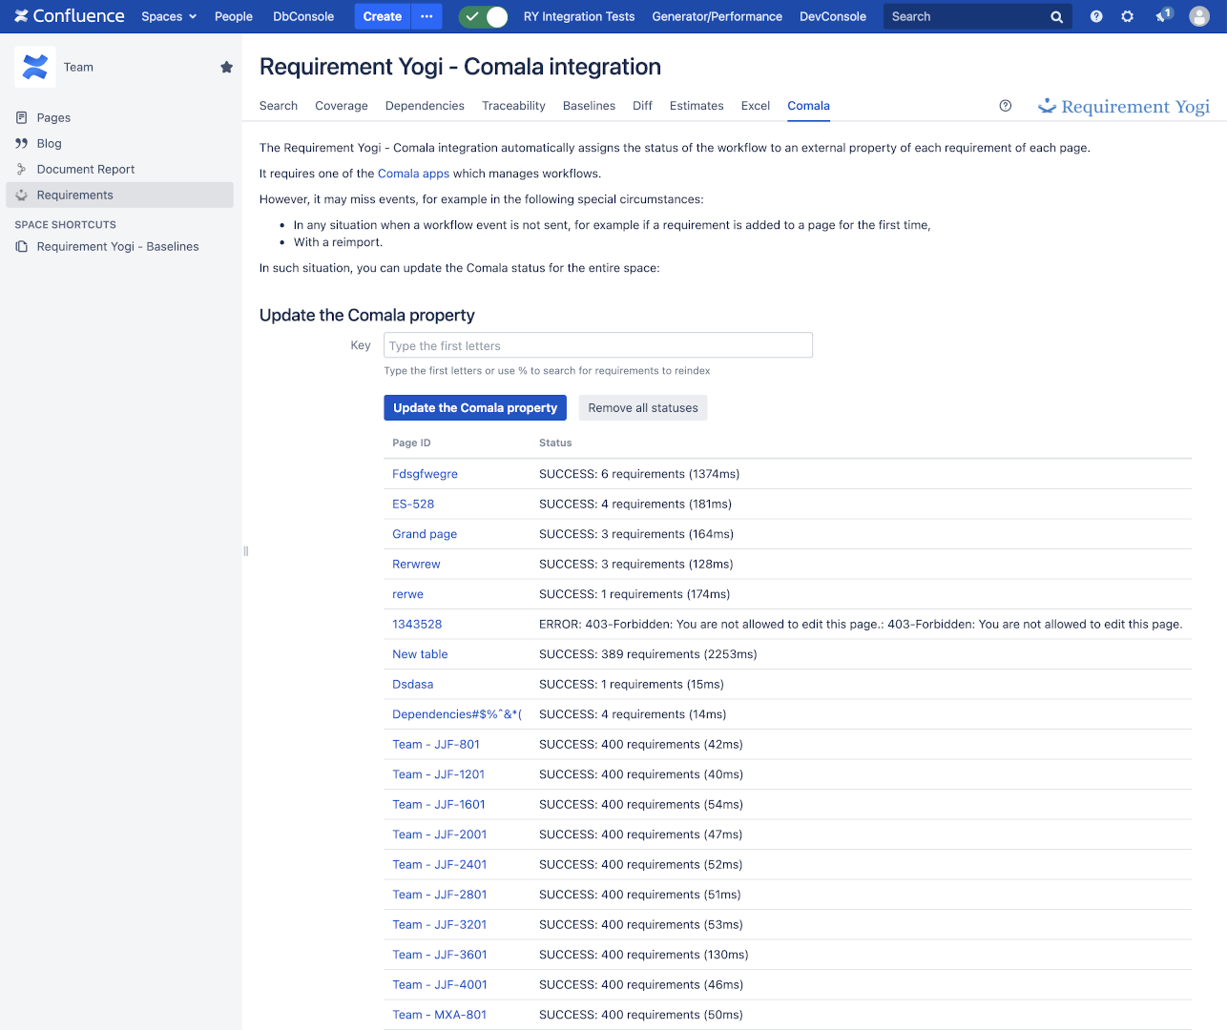The image size is (1227, 1030).
Task: Click the Confluence logo in header
Action: tap(69, 16)
